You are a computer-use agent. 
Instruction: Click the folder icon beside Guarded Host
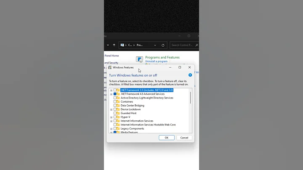118,113
